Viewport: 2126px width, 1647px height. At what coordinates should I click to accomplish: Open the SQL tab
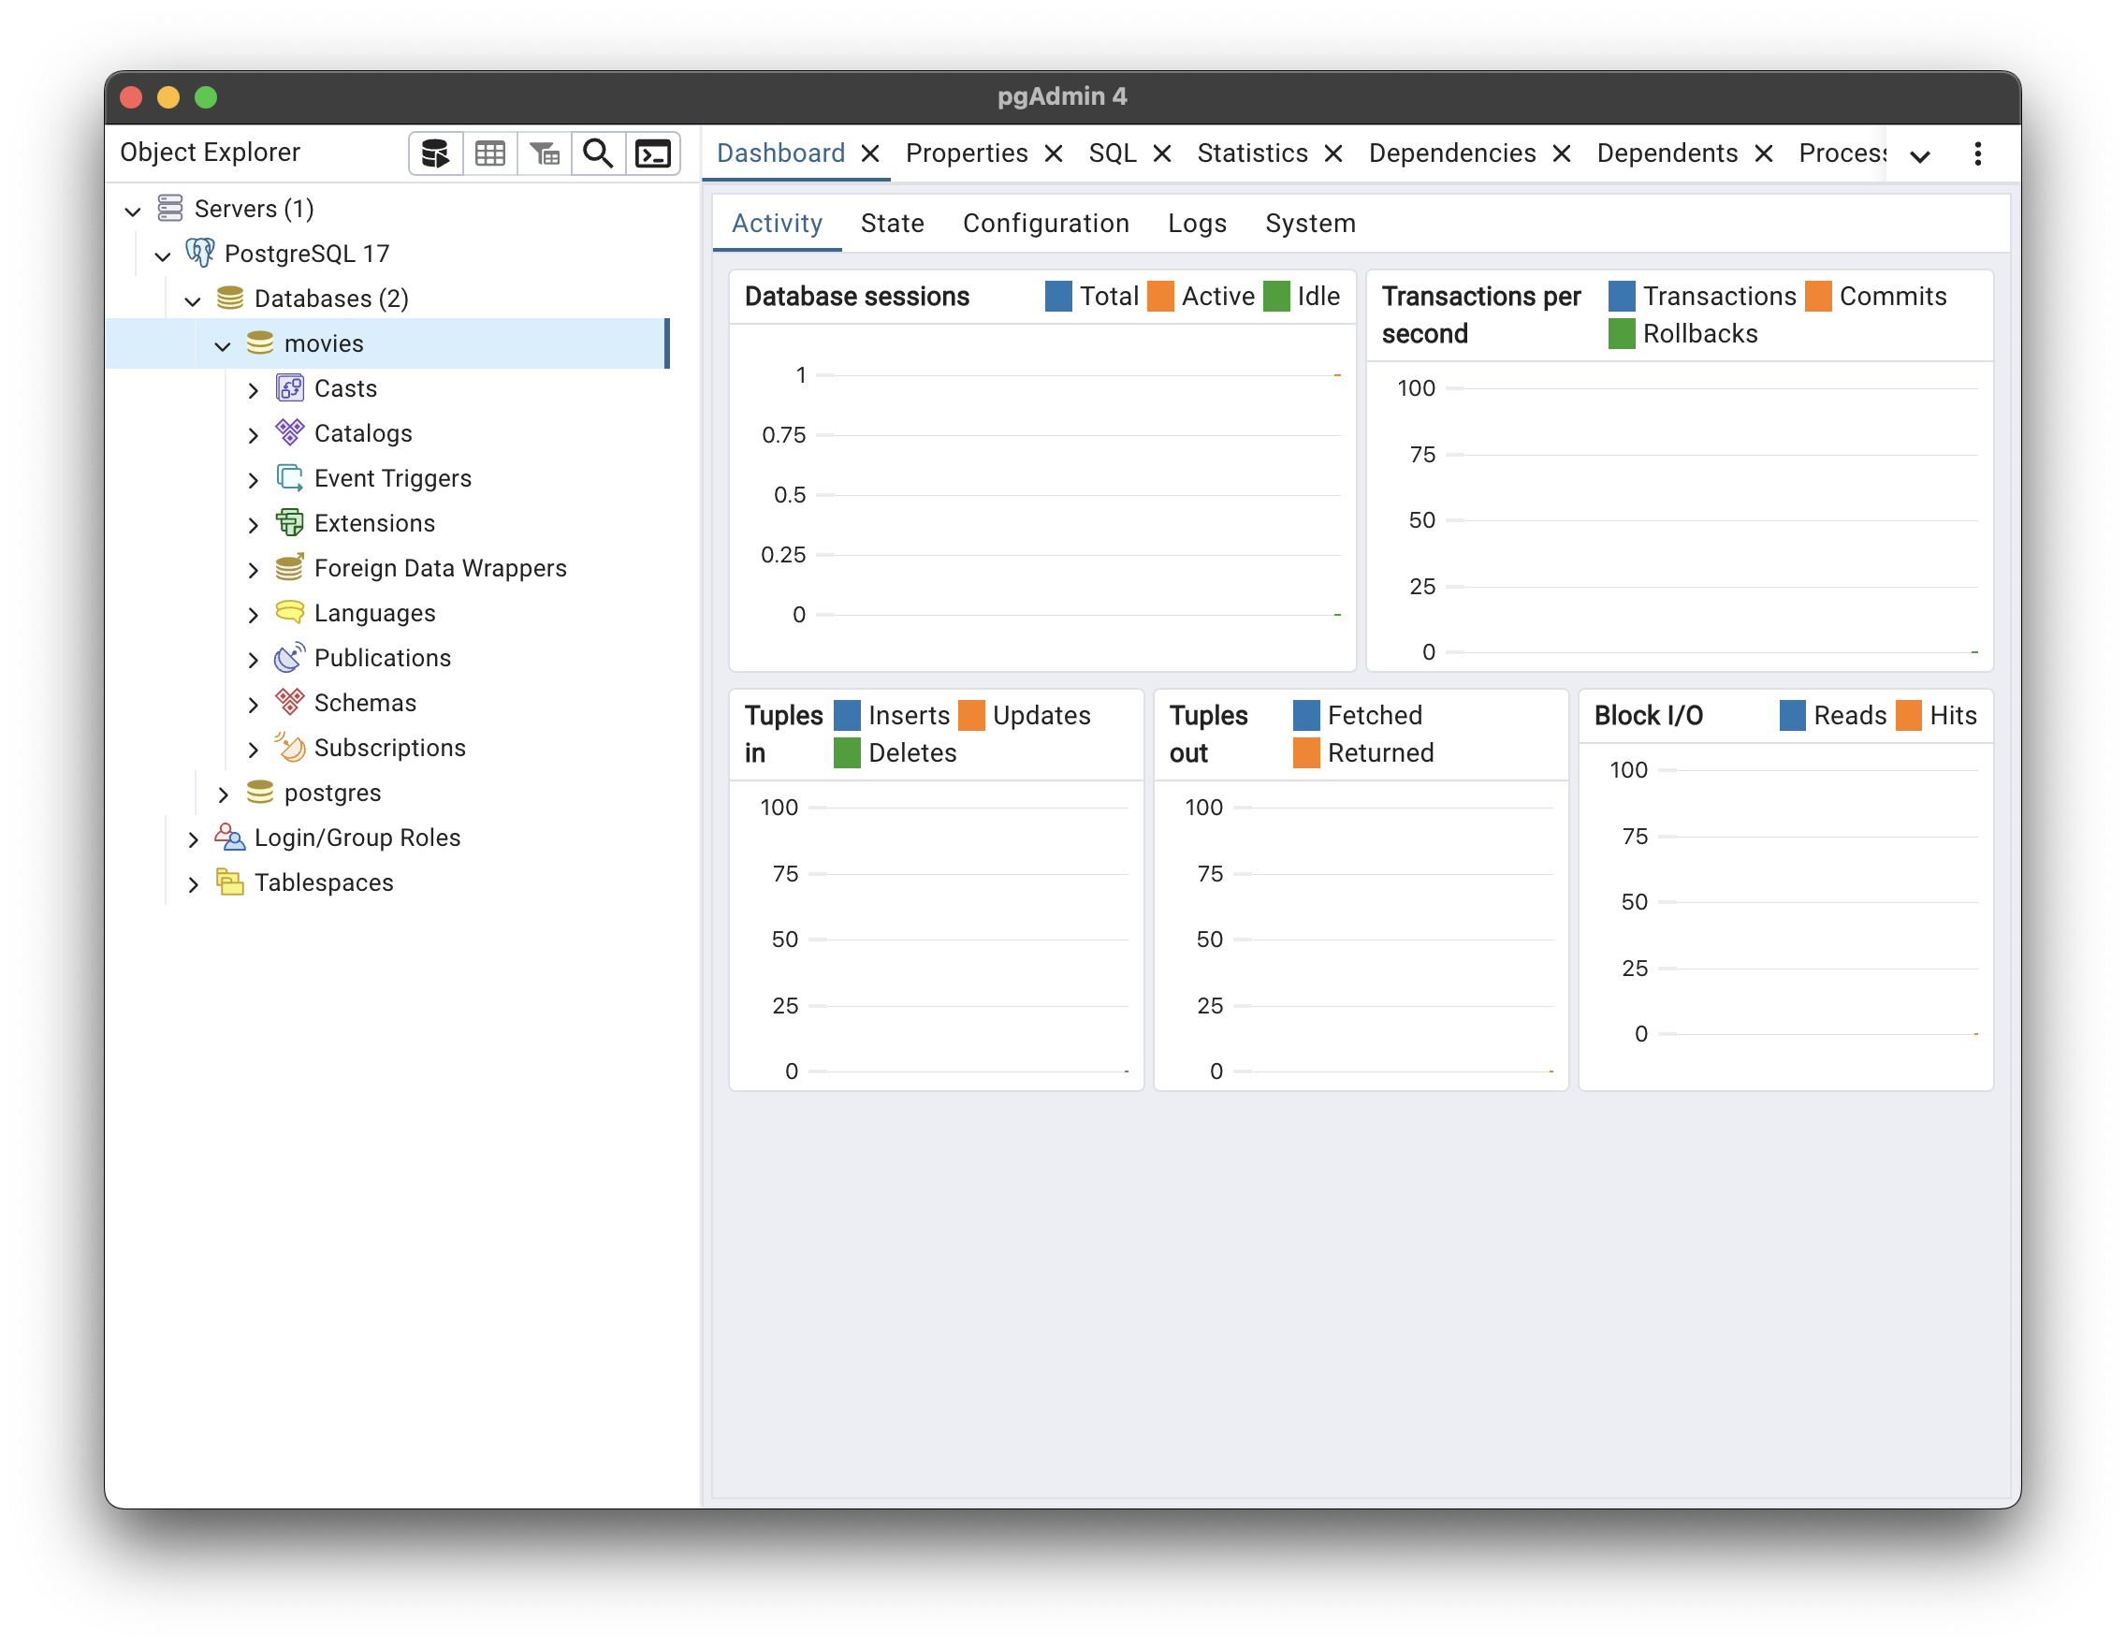1112,153
